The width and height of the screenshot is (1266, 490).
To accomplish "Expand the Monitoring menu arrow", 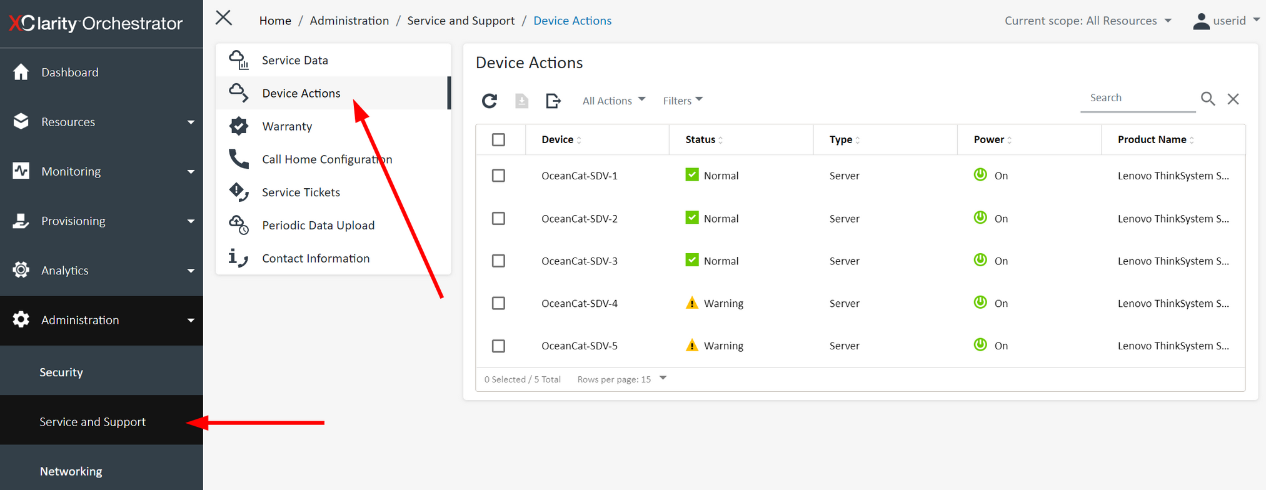I will click(x=191, y=172).
